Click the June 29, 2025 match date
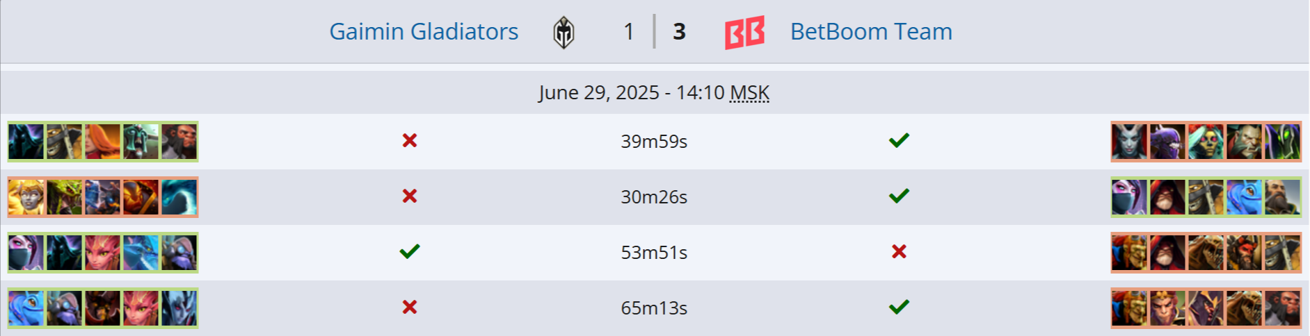Viewport: 1310px width, 336px height. (x=598, y=93)
